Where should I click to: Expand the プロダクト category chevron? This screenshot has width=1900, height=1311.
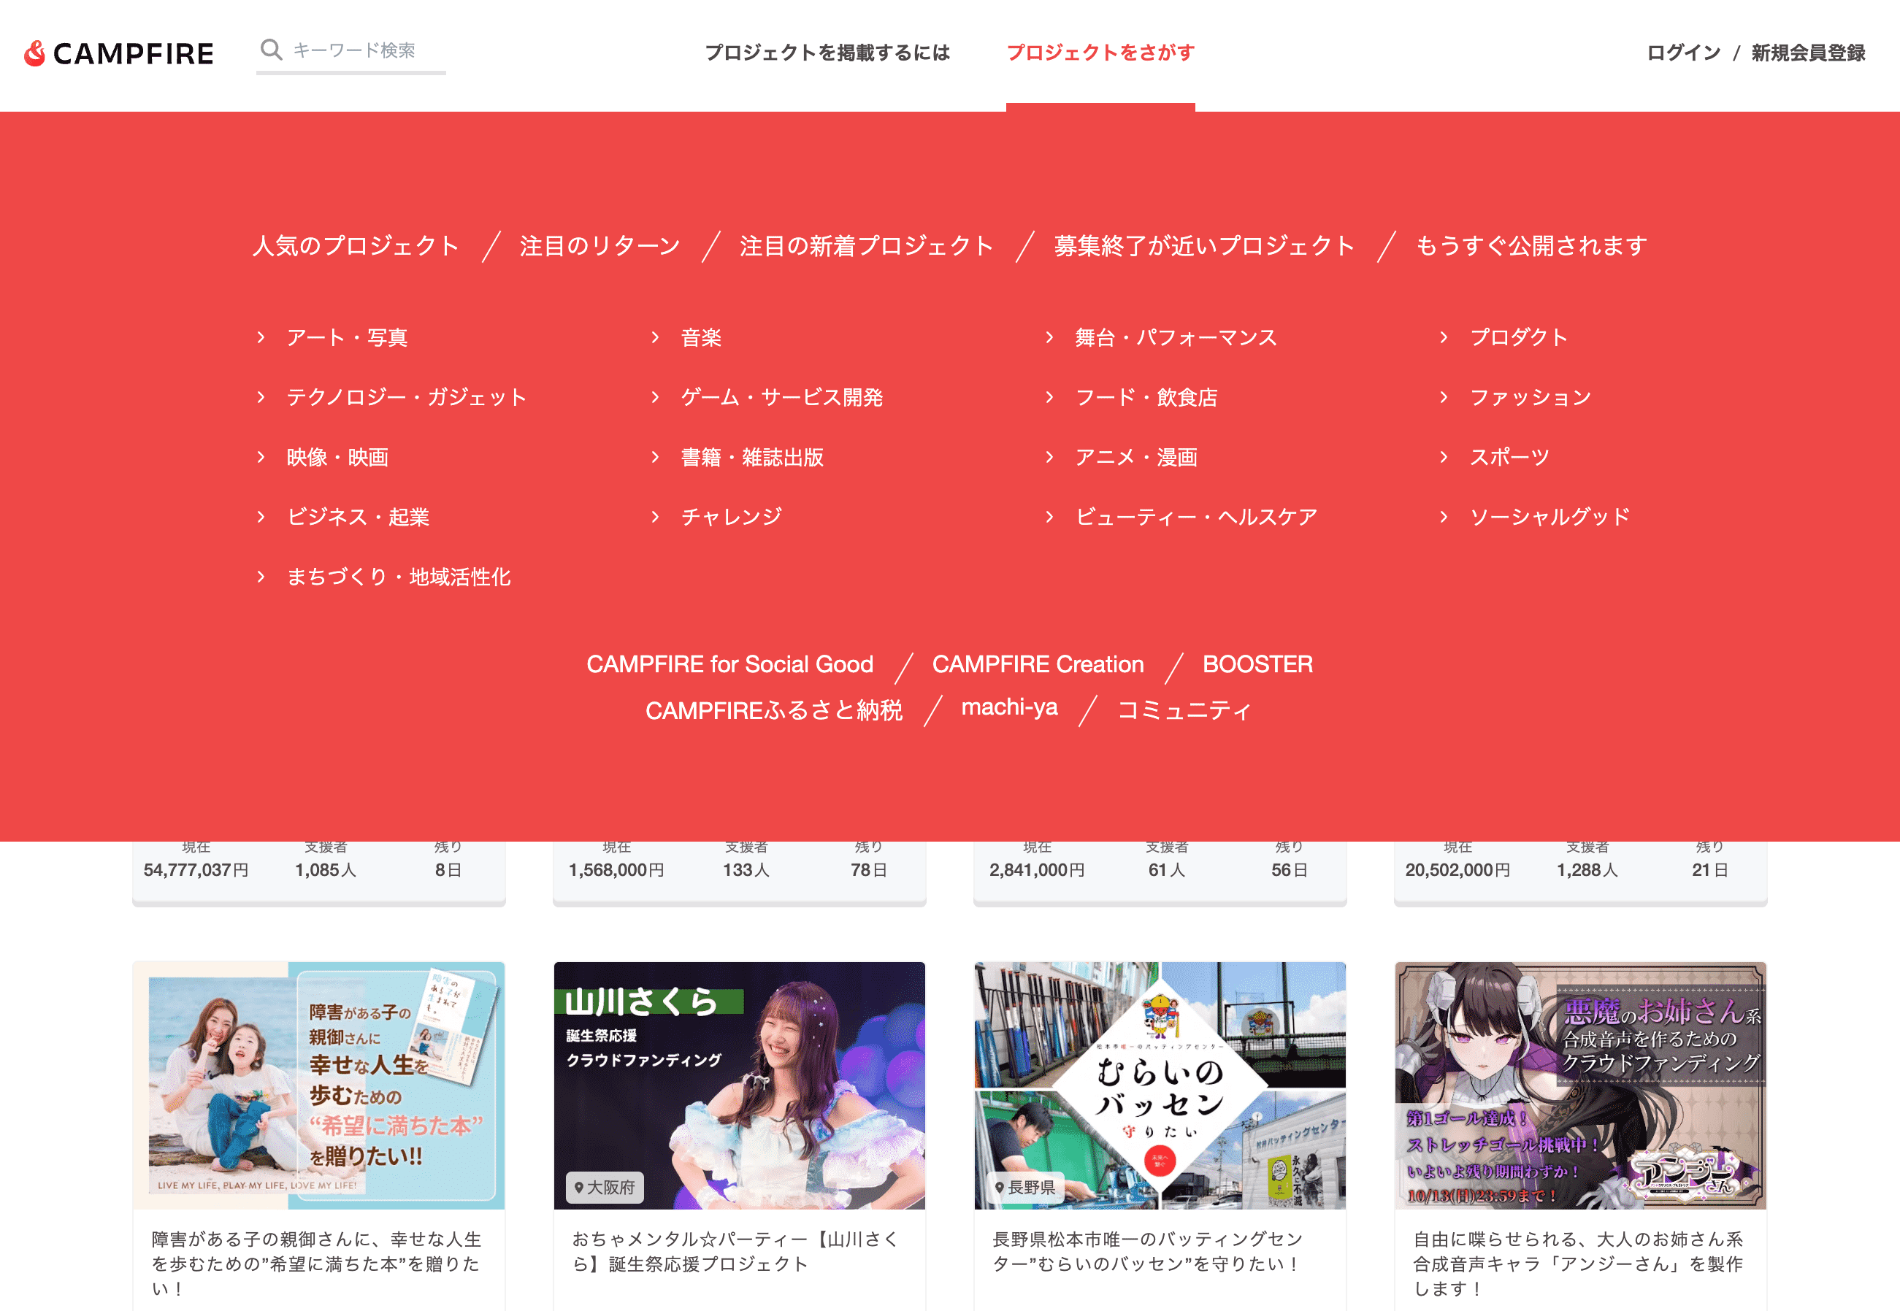1444,337
